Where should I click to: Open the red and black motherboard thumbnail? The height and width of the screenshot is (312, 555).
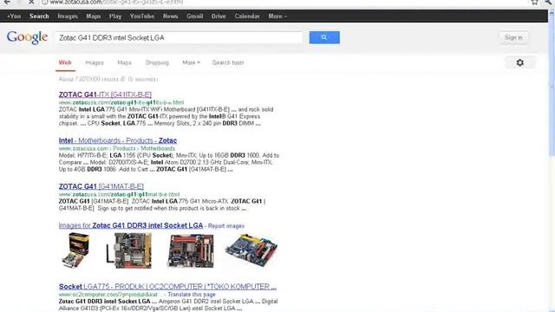(x=191, y=251)
